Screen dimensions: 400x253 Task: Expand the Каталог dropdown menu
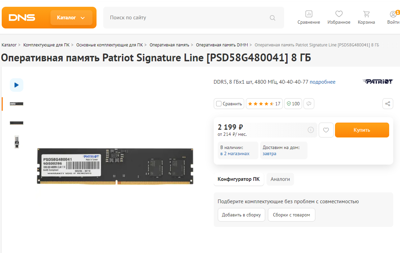pos(71,18)
